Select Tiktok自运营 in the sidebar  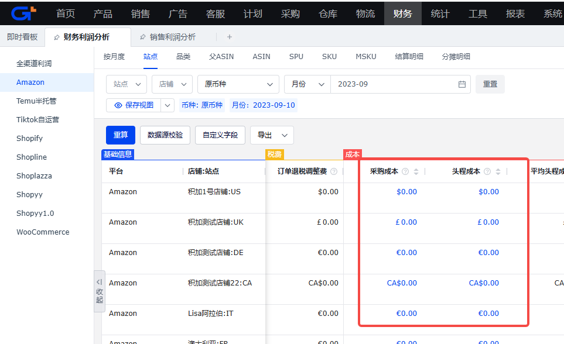(37, 120)
